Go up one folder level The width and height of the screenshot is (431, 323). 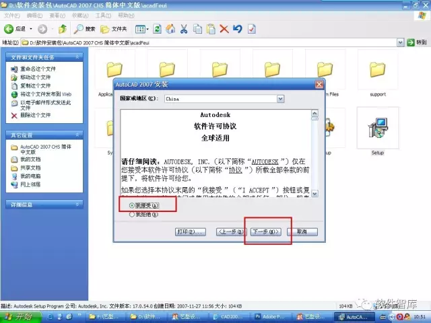pyautogui.click(x=63, y=29)
